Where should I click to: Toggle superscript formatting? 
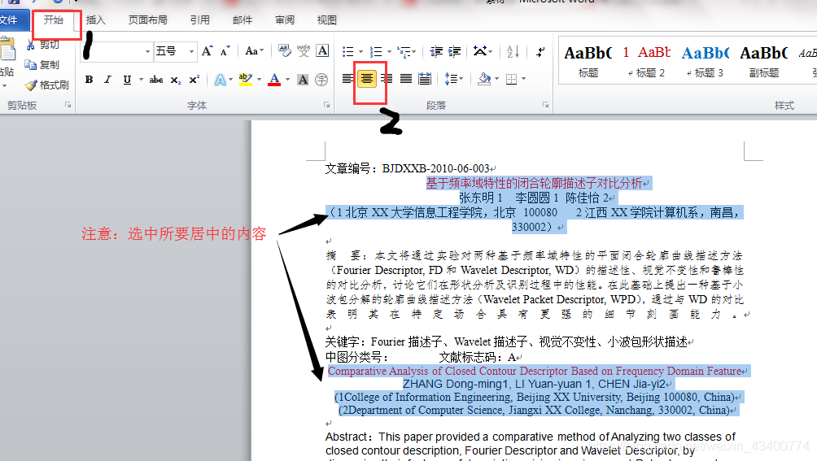coord(194,80)
